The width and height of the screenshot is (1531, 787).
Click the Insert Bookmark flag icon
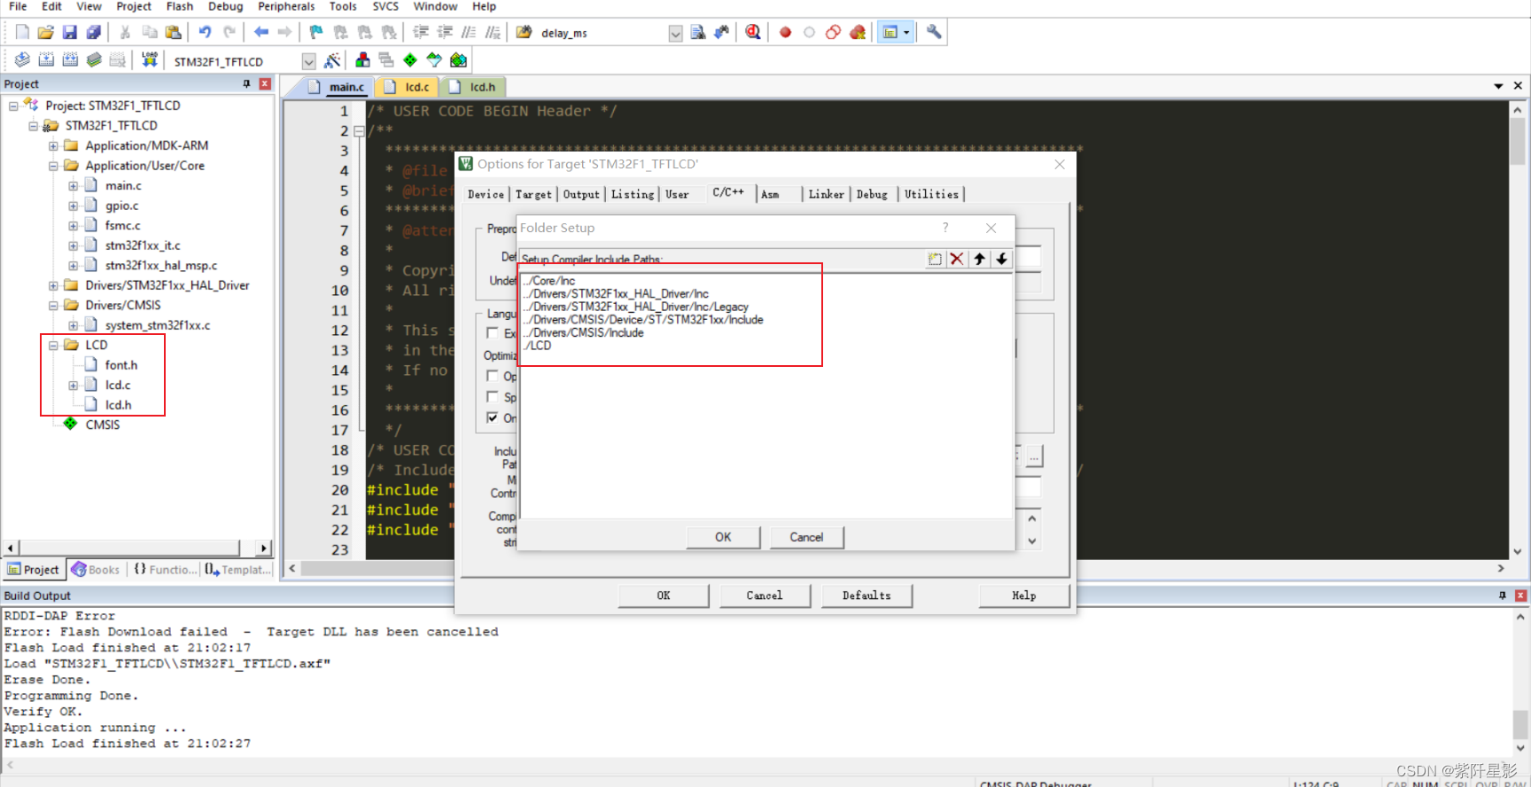[316, 32]
